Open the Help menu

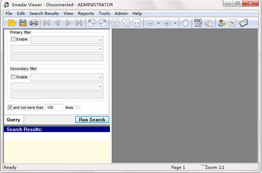coord(137,13)
